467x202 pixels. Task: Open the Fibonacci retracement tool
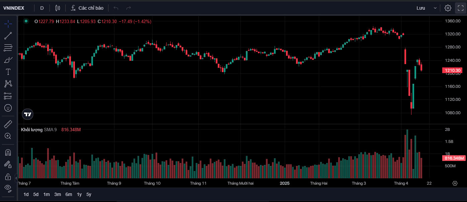point(8,48)
